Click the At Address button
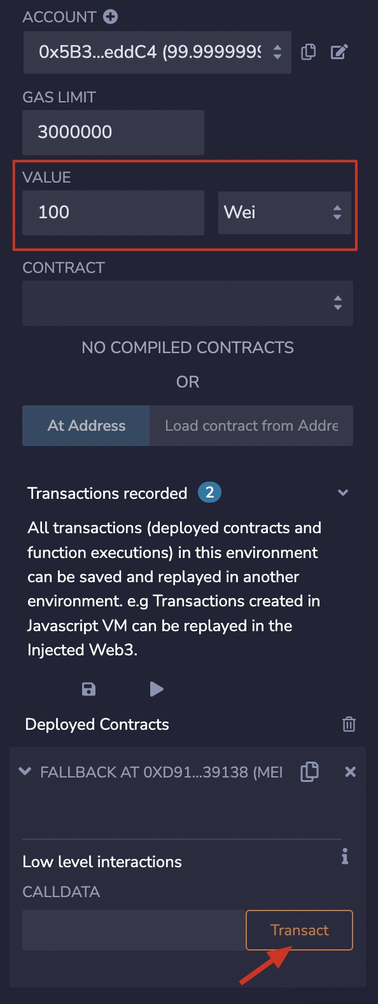 tap(86, 426)
